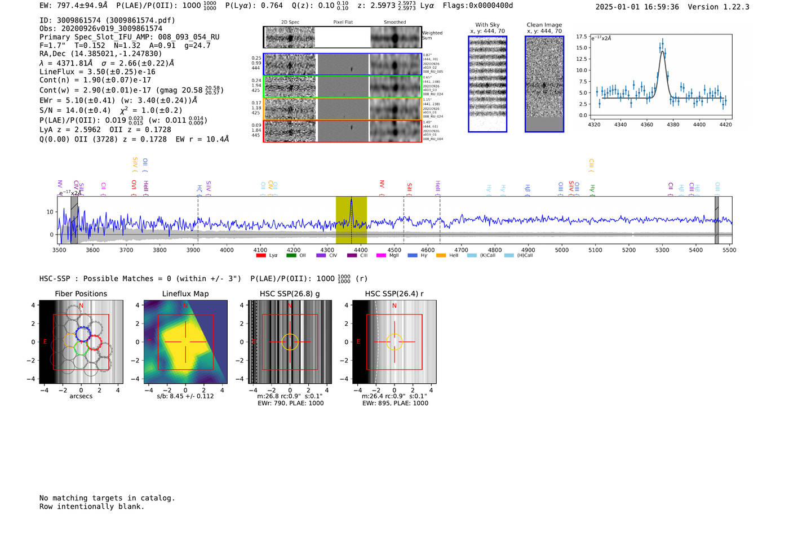Click the green OII legend swatch
This screenshot has height=537, width=789.
291,255
